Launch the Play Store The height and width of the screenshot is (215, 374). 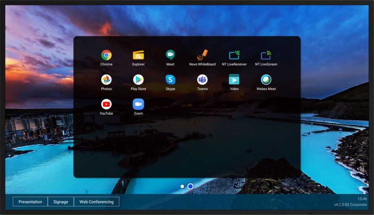(138, 80)
